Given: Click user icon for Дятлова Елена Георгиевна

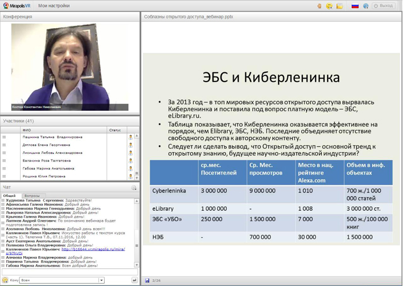Looking at the screenshot, I should click(131, 145).
